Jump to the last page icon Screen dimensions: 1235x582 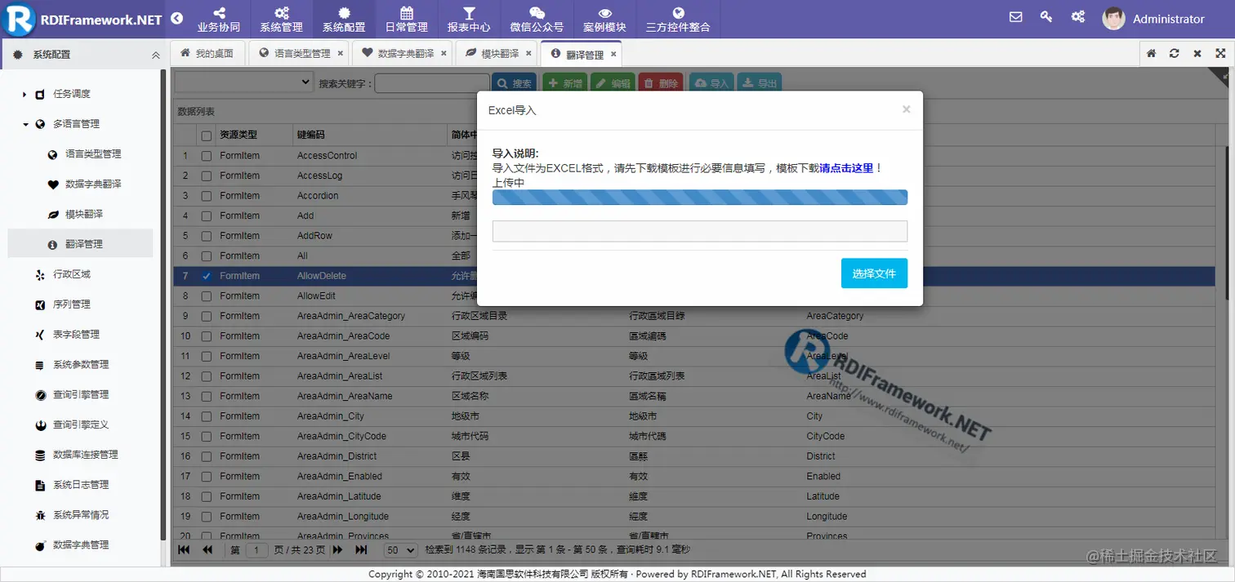point(361,549)
